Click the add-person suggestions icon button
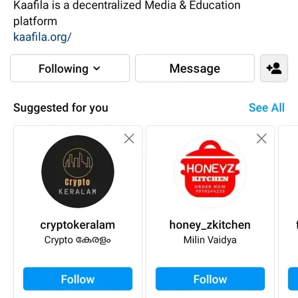298x298 pixels. (274, 68)
